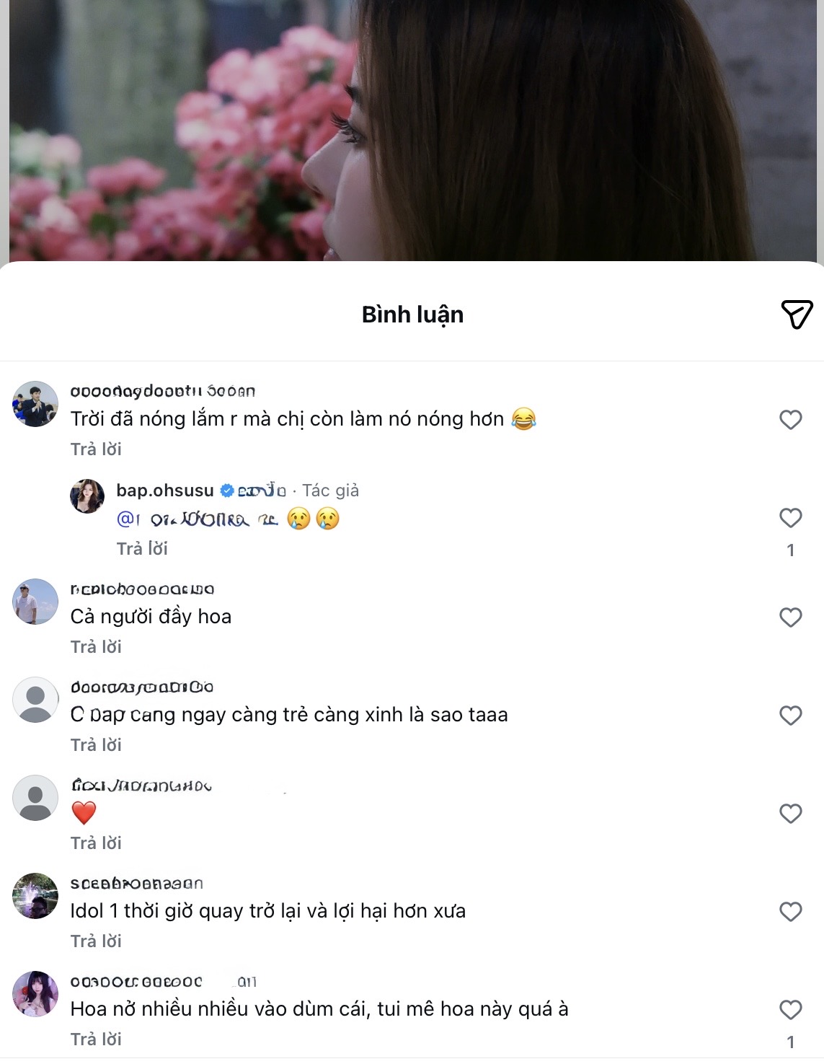
Task: Toggle like on the fourth commenter's heart
Action: (791, 813)
